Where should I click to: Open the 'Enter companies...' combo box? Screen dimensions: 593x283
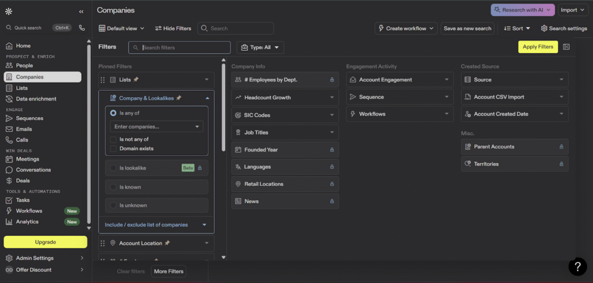pos(156,126)
